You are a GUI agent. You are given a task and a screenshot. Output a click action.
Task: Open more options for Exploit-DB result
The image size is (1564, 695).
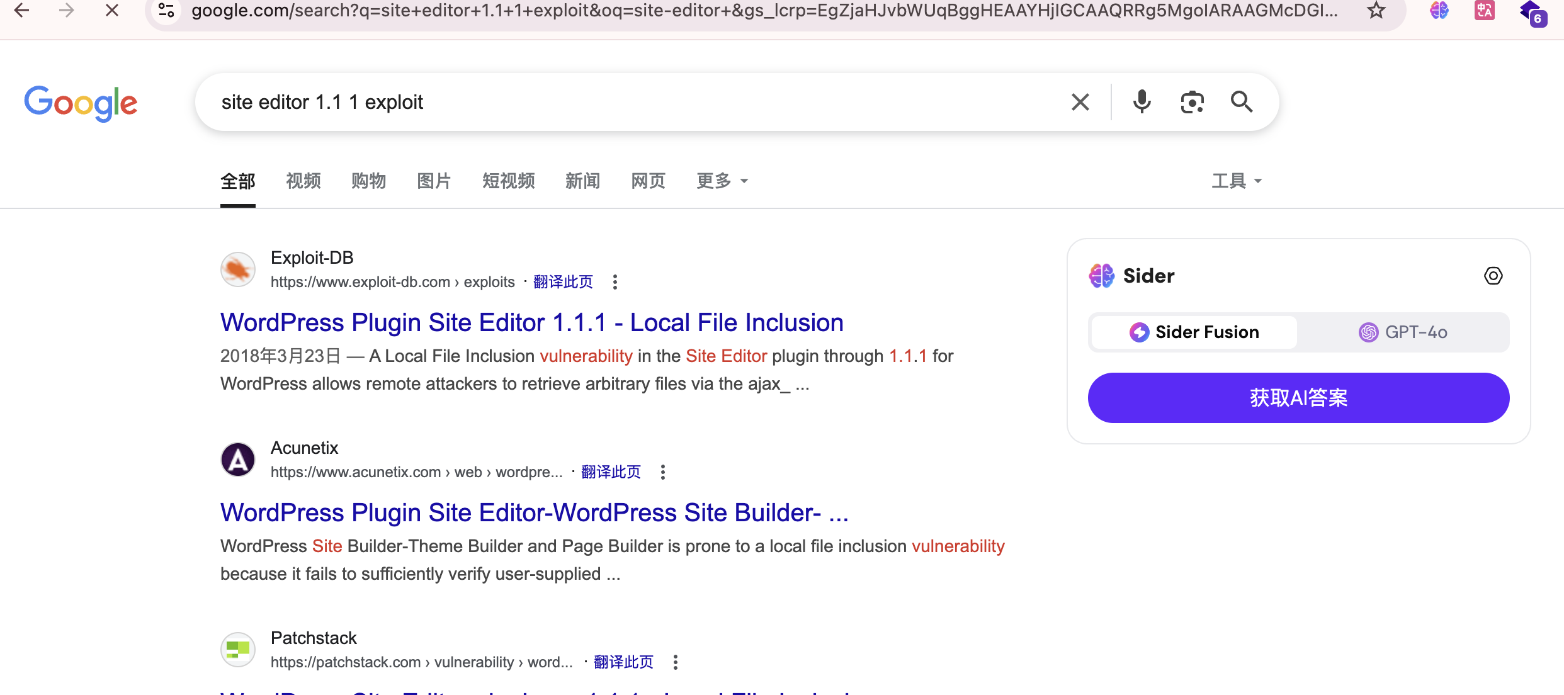tap(615, 282)
